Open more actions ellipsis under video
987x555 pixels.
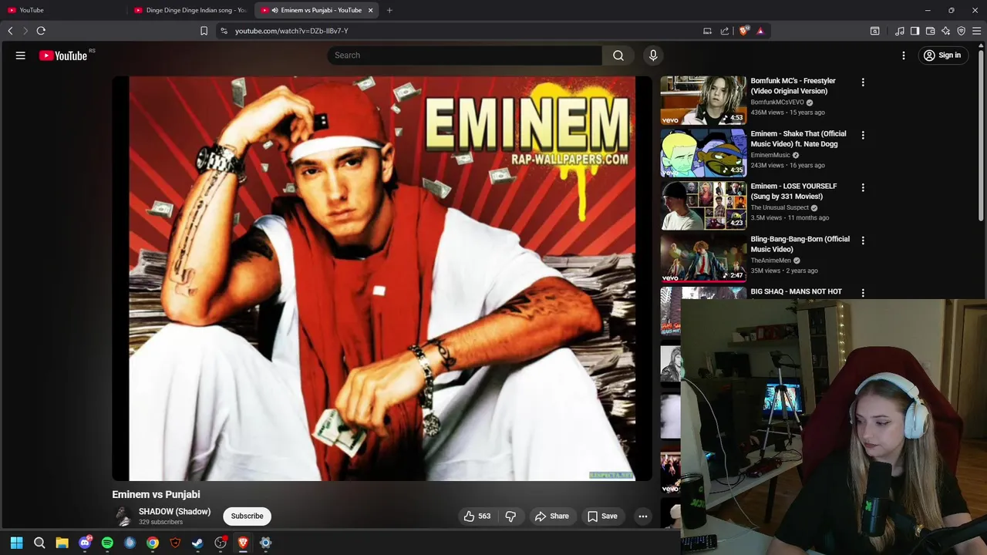click(642, 516)
